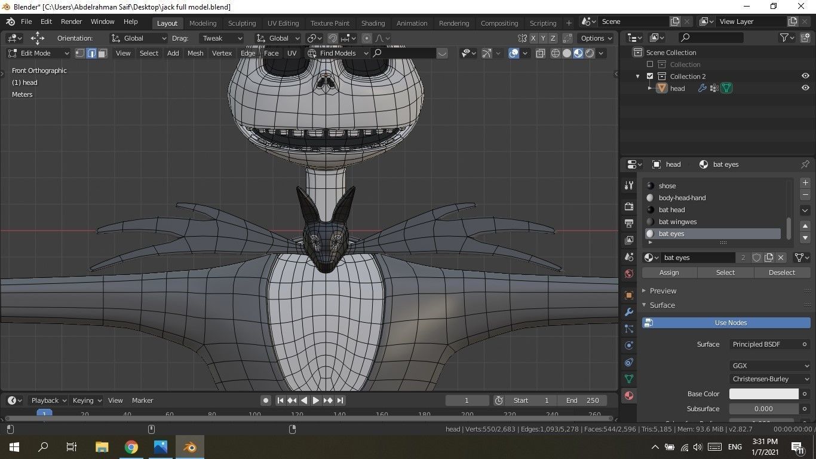
Task: Select rendered viewport shading
Action: click(590, 53)
